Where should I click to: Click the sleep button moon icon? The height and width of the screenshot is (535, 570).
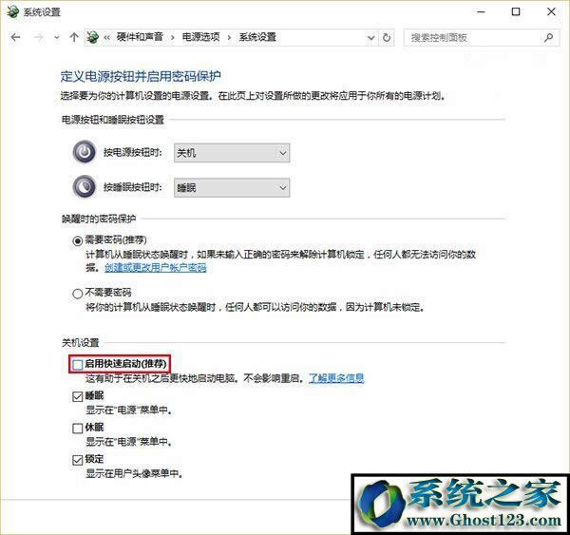pyautogui.click(x=84, y=187)
